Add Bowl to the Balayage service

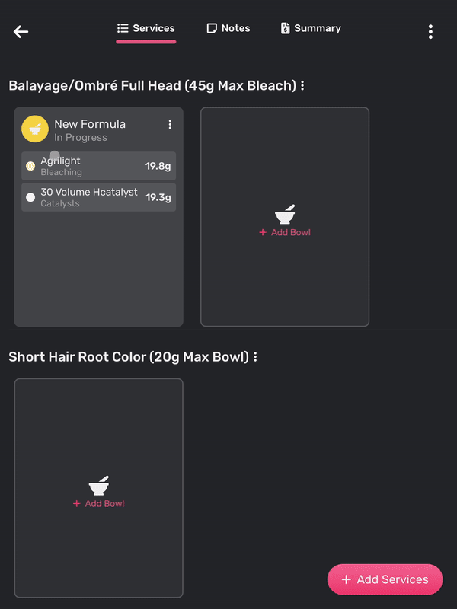point(285,232)
